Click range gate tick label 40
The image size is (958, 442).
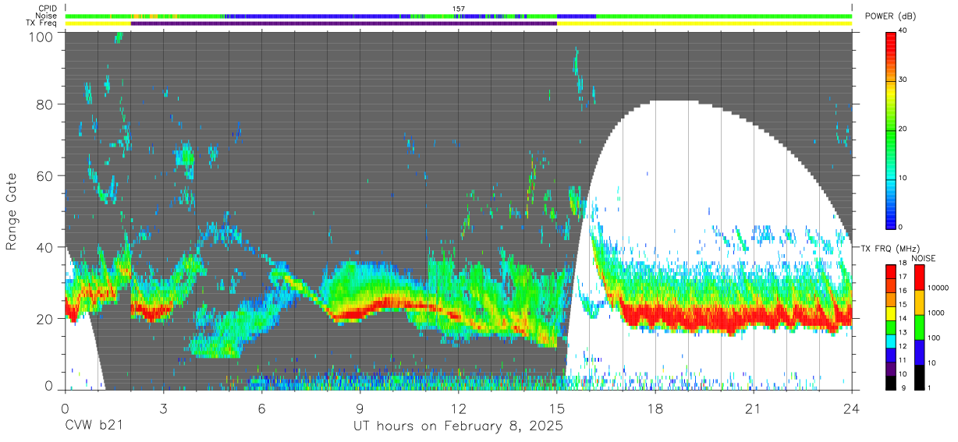pyautogui.click(x=46, y=246)
